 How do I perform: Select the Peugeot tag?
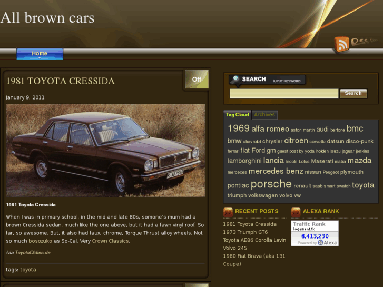click(x=330, y=172)
